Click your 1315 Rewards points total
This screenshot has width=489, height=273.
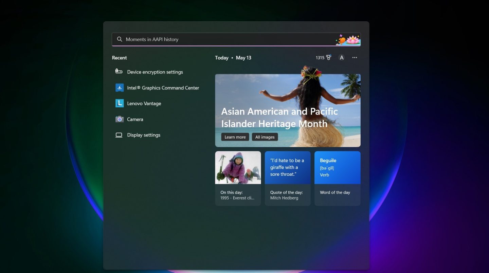point(320,57)
